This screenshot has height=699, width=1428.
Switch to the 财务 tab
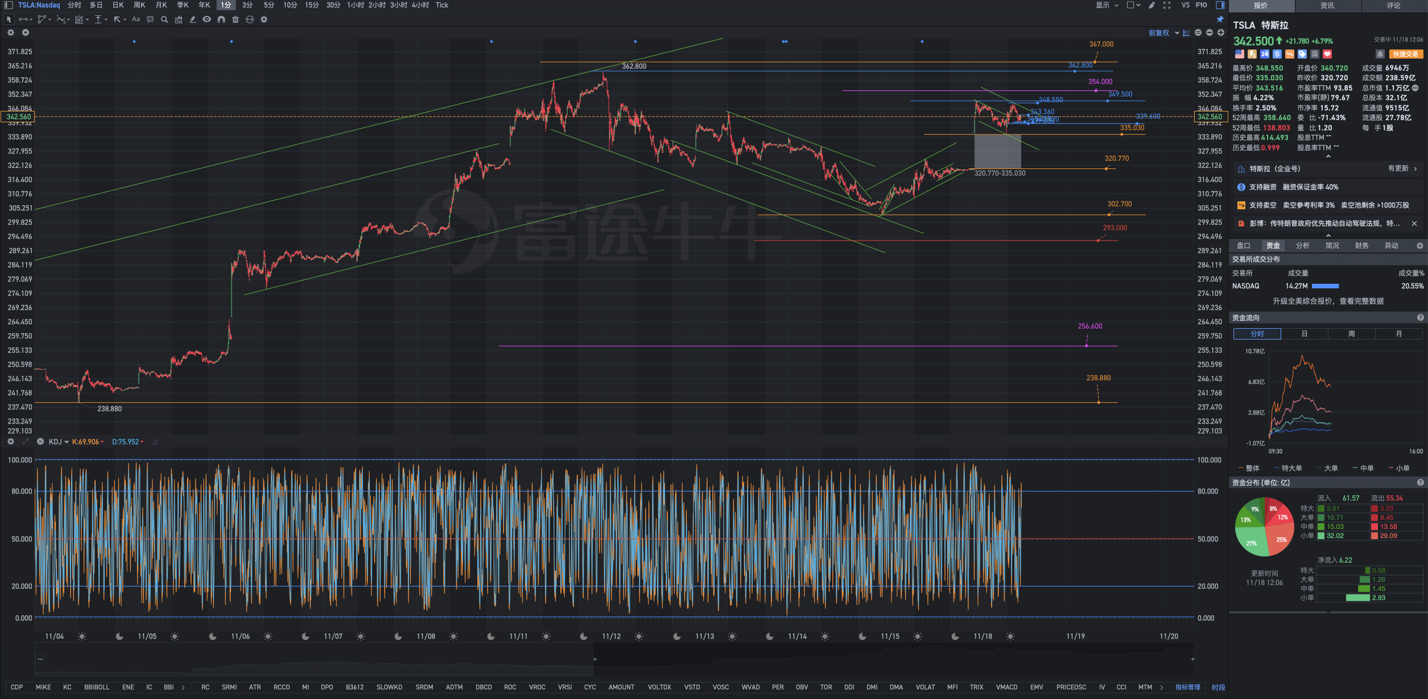[x=1362, y=246]
